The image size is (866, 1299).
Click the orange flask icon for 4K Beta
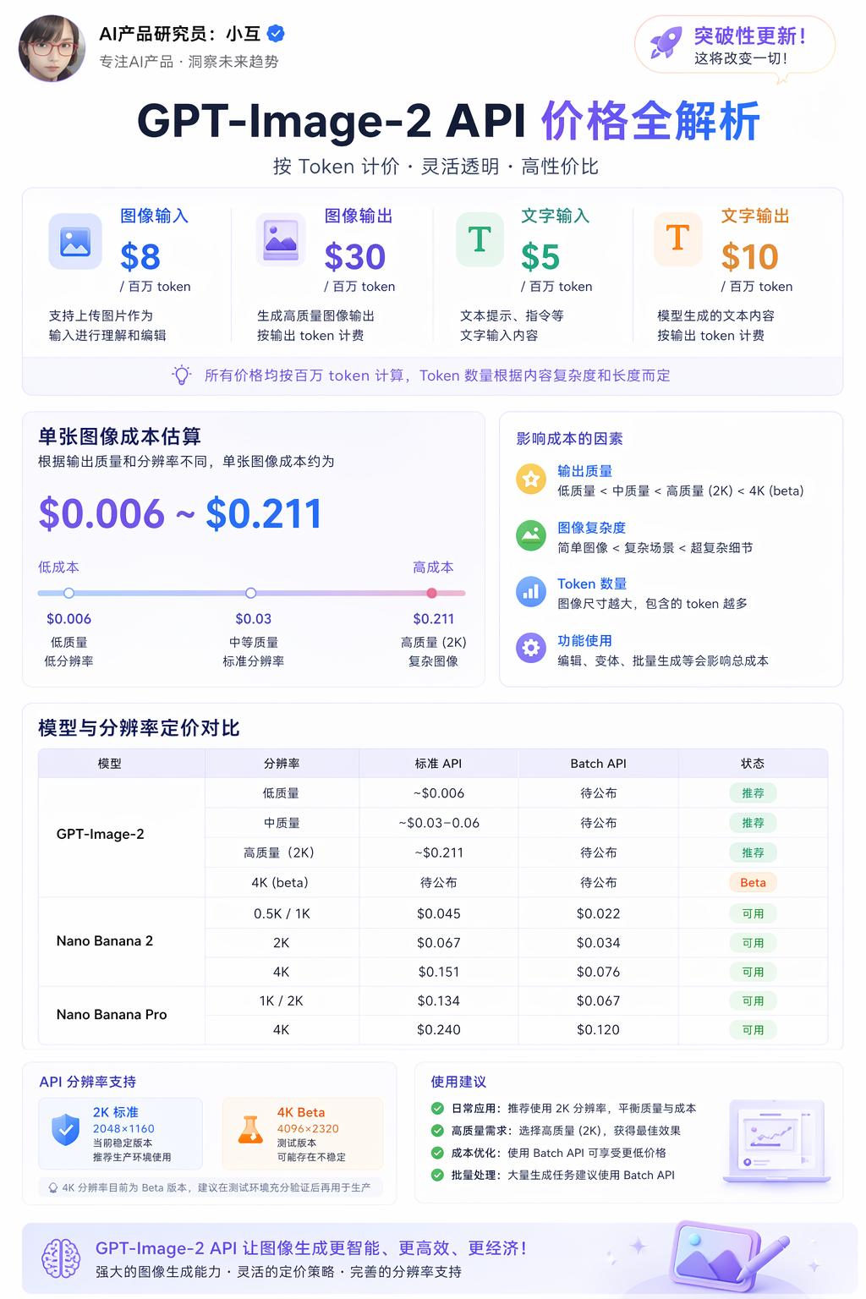[x=250, y=1130]
